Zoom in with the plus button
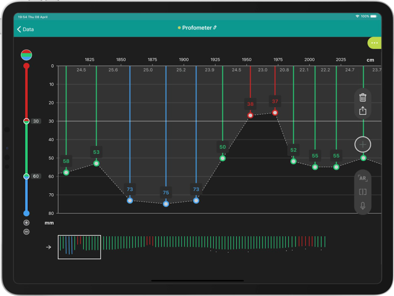 pyautogui.click(x=26, y=223)
